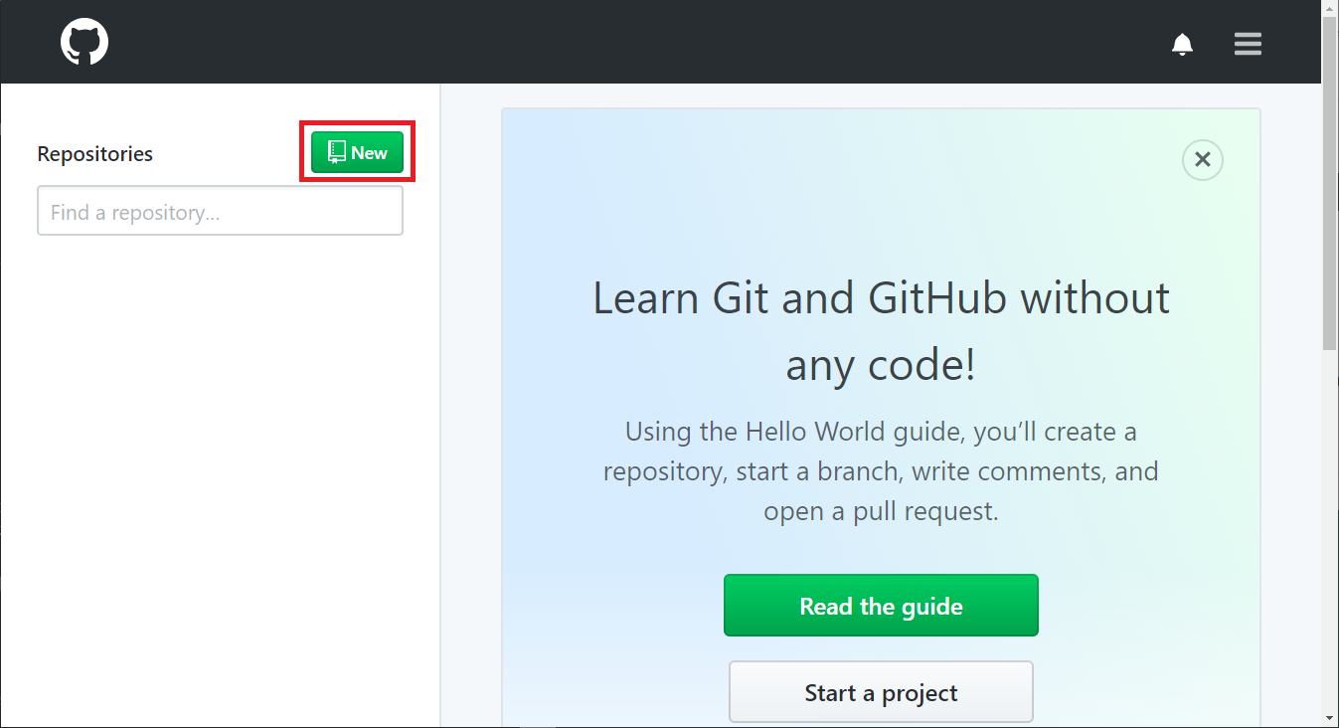
Task: Open the notifications bell
Action: pos(1182,44)
